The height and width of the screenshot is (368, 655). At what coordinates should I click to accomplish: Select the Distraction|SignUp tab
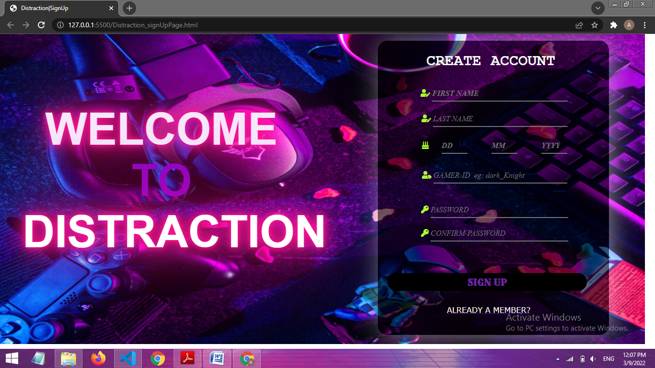[61, 8]
